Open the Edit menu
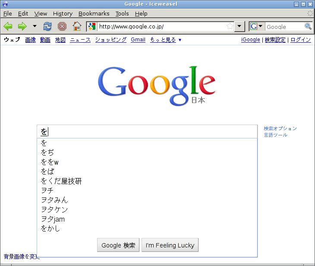The image size is (315, 266). pos(23,13)
